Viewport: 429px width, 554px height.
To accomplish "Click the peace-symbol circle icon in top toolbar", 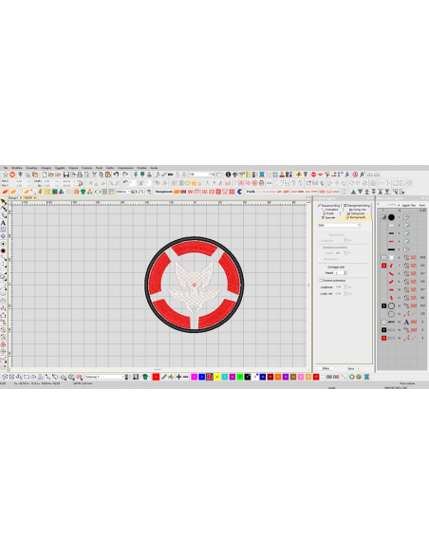I will [355, 175].
